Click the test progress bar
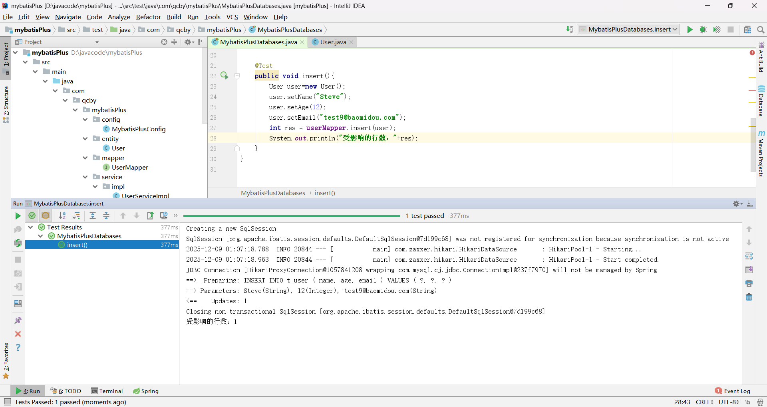 coord(292,216)
